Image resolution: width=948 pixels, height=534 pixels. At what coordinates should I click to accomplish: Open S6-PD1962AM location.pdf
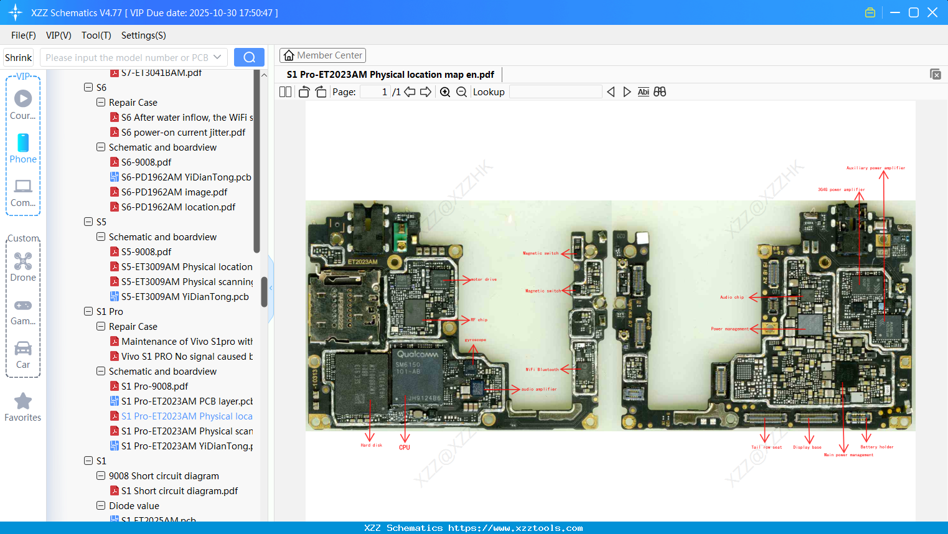click(x=178, y=207)
